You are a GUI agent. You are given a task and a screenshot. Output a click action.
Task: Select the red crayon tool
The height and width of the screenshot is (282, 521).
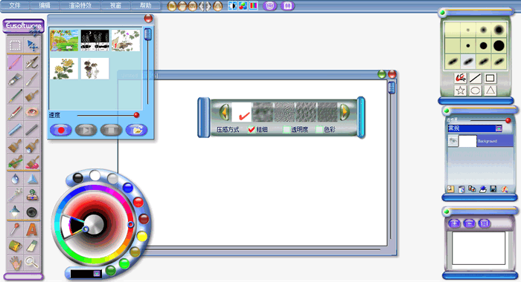click(x=16, y=112)
